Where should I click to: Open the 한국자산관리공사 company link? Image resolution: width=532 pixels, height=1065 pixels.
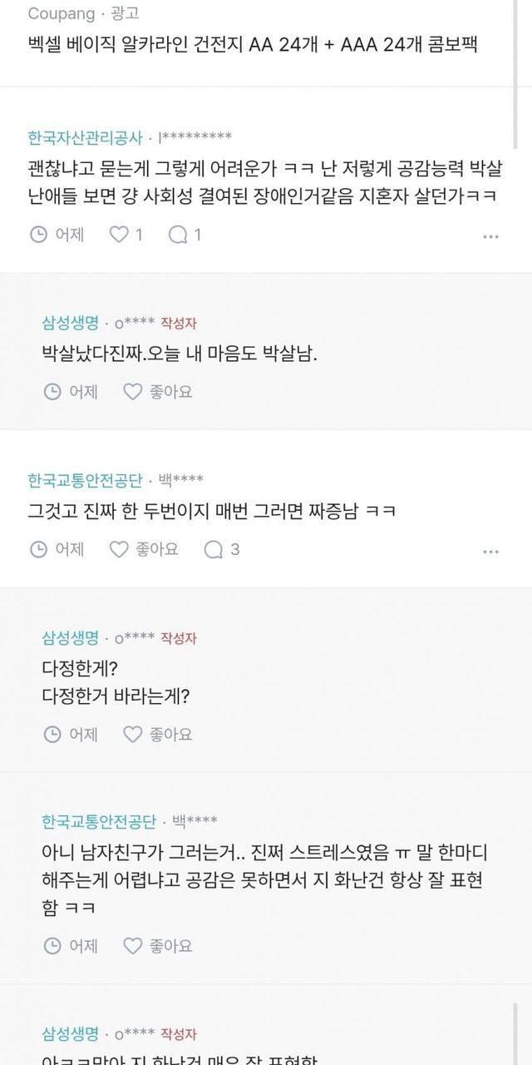point(85,137)
